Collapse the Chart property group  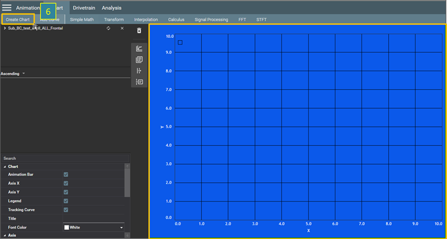[x=4, y=167]
